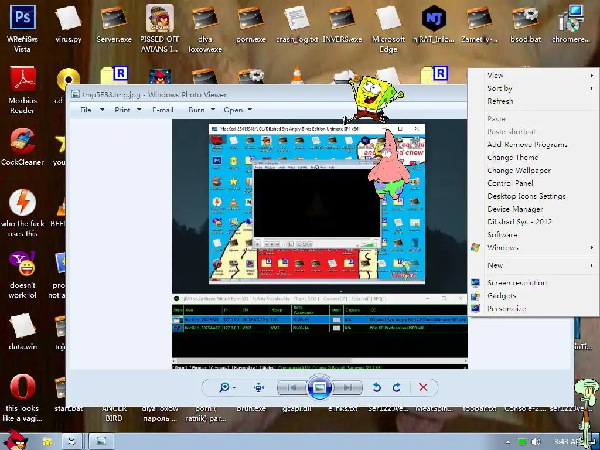
Task: Rotate image clockwise in Photo Viewer
Action: click(397, 388)
